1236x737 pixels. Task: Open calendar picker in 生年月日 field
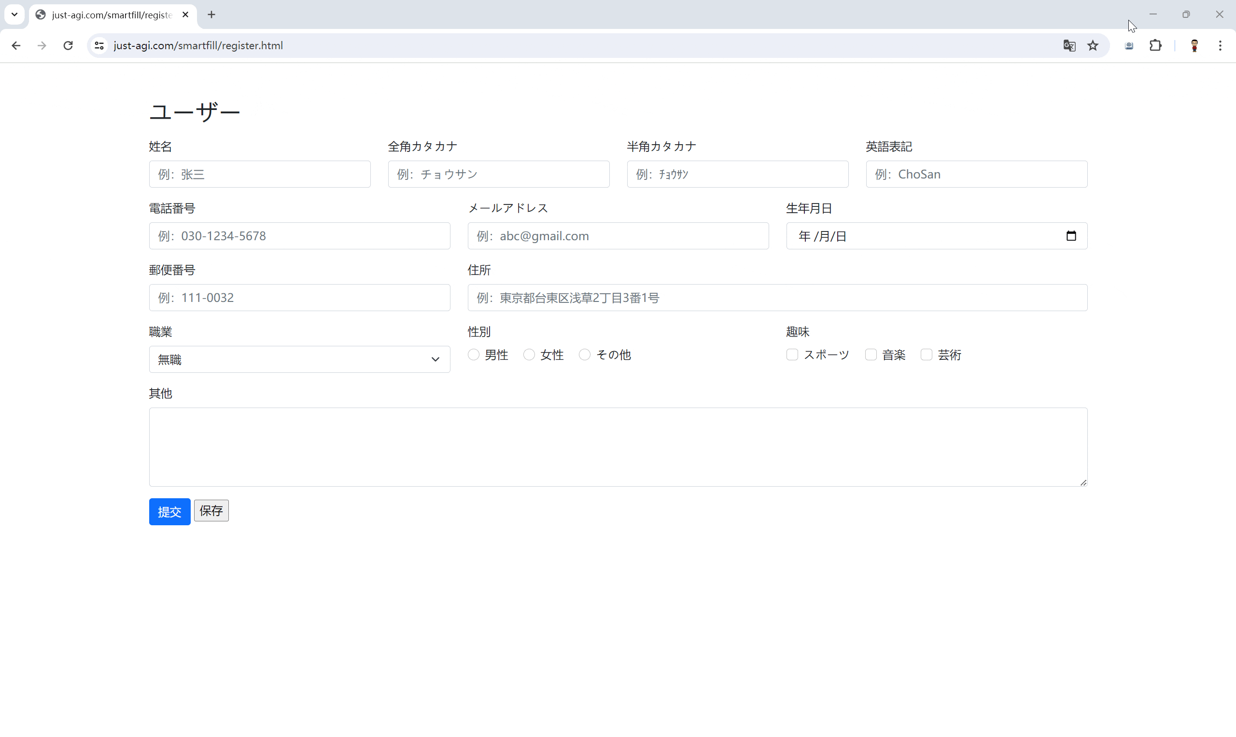point(1071,236)
